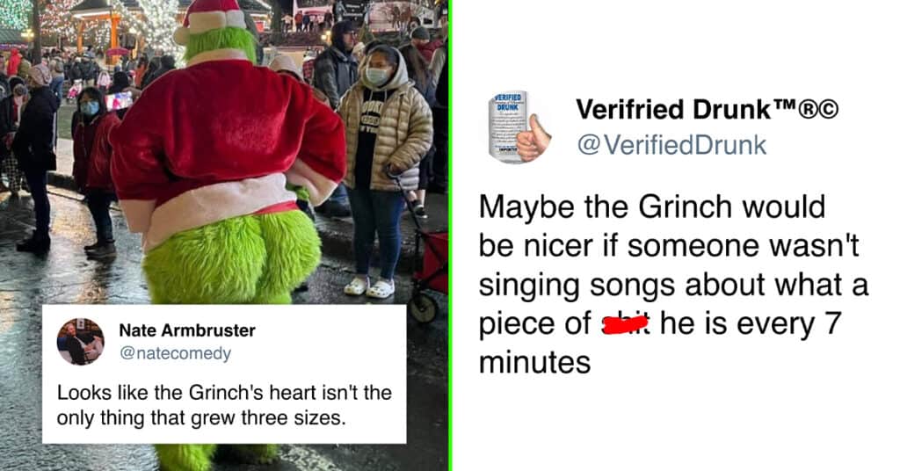Open the @VerifiedDrunk handle link

(x=671, y=145)
